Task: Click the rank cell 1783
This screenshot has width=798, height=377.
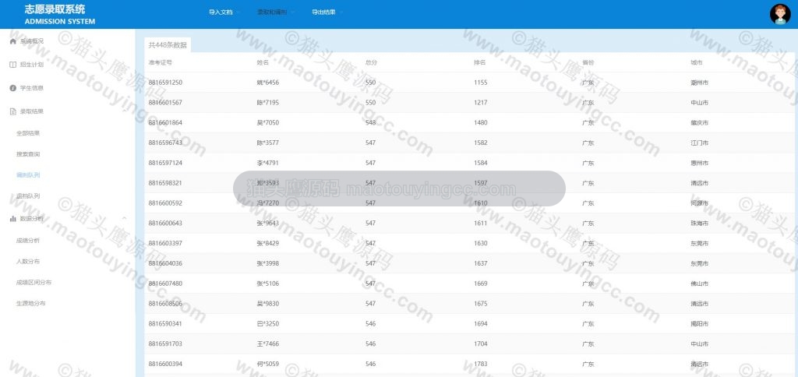Action: pos(480,364)
